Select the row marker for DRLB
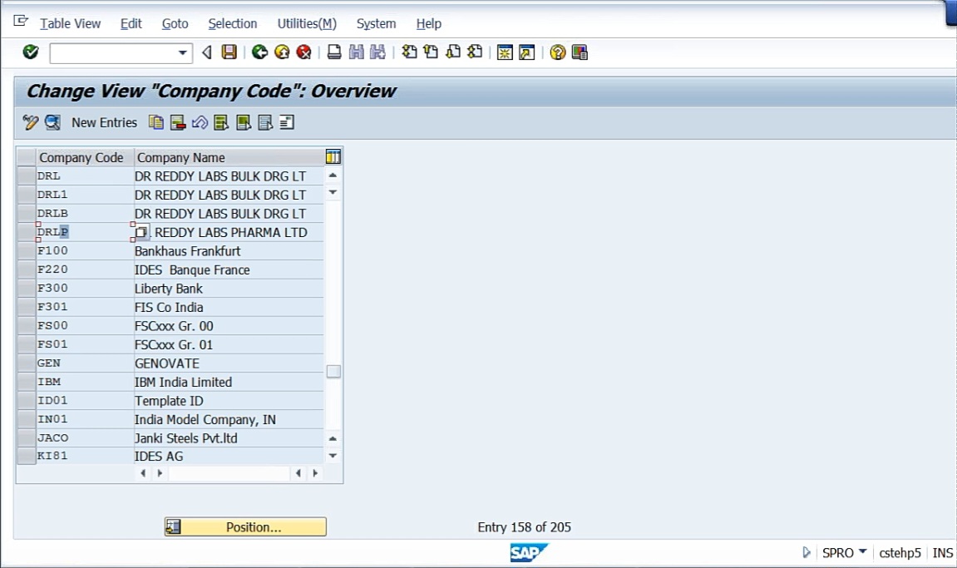The image size is (957, 568). pyautogui.click(x=27, y=213)
